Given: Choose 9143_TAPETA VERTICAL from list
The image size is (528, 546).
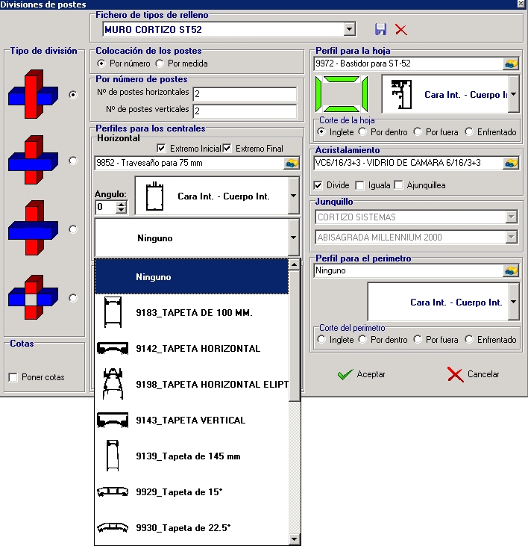Looking at the screenshot, I should pyautogui.click(x=192, y=420).
